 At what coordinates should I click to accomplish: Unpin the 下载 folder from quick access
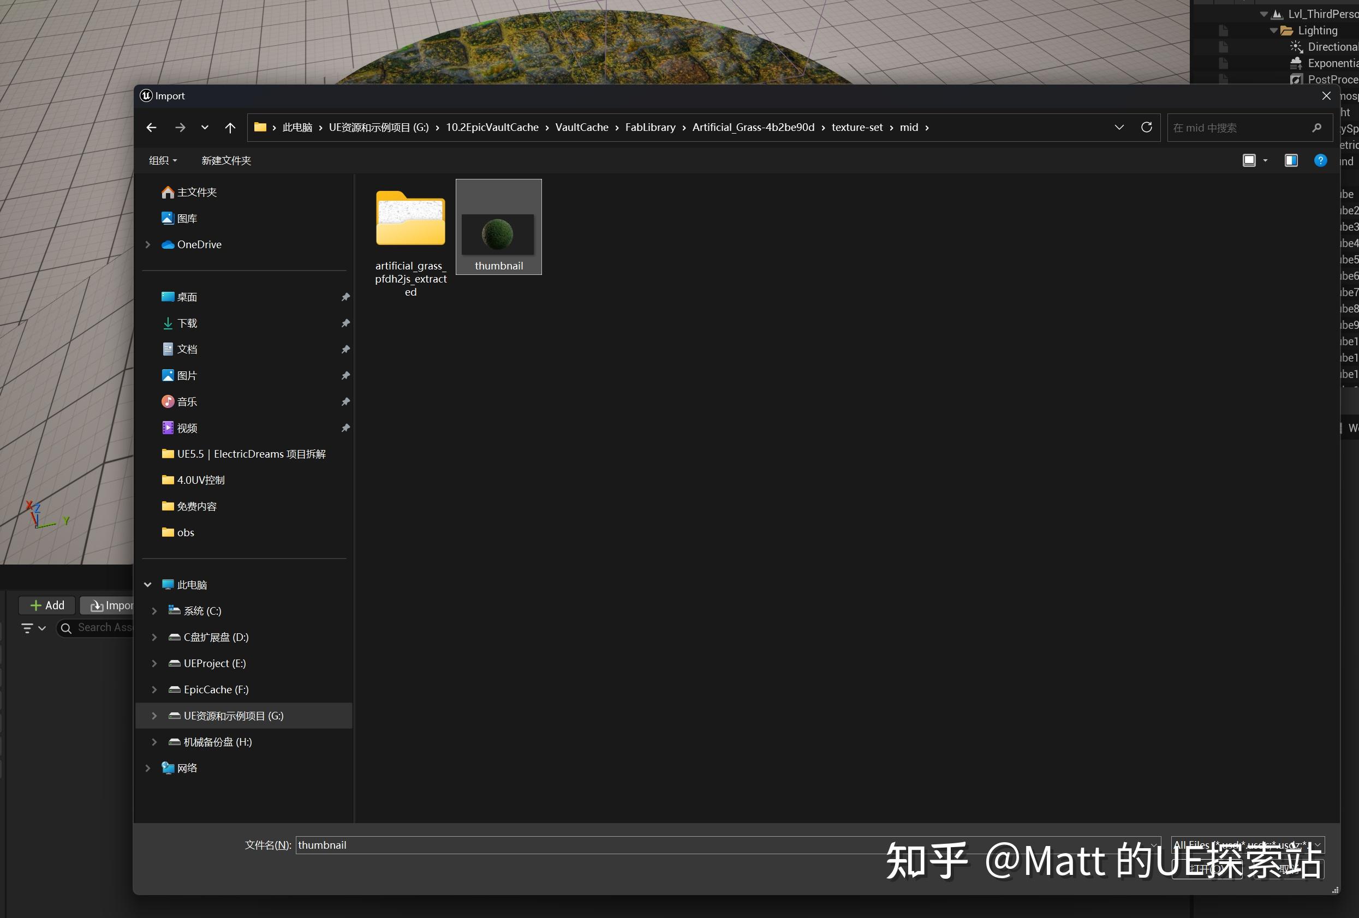point(345,323)
